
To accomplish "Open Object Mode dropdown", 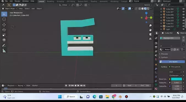I will click(x=9, y=8).
